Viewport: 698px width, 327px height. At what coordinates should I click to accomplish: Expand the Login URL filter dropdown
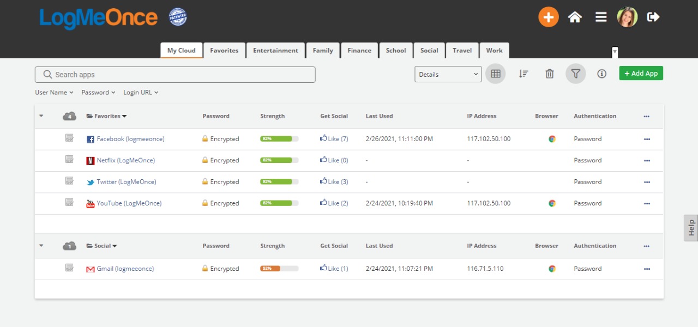[141, 92]
